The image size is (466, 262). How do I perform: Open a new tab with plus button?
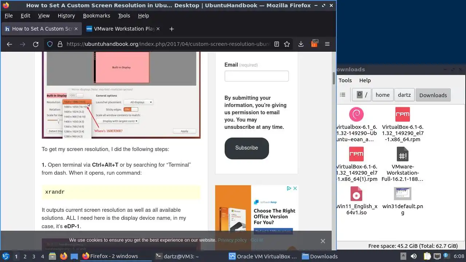(x=171, y=29)
